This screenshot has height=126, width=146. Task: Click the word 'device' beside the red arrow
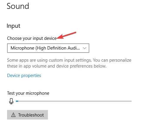tap(50, 38)
